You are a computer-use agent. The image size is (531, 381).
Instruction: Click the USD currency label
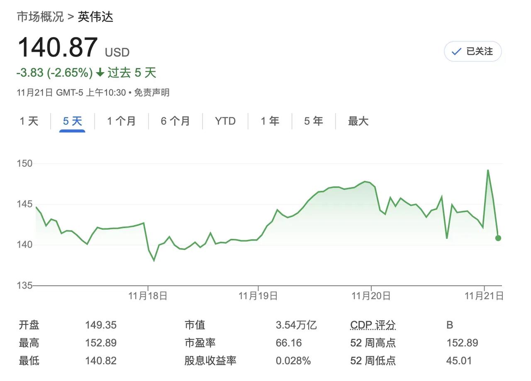coord(117,53)
